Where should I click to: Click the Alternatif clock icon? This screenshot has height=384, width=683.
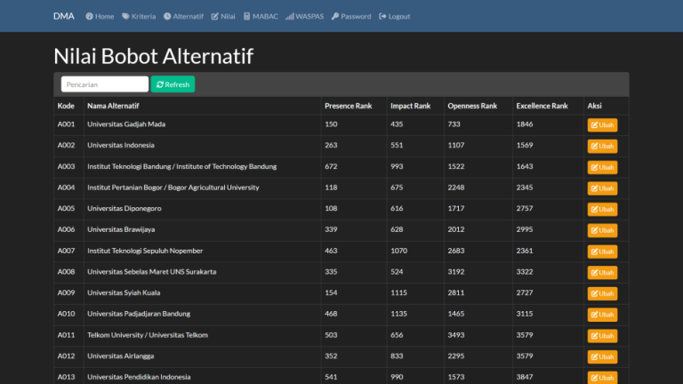click(167, 16)
